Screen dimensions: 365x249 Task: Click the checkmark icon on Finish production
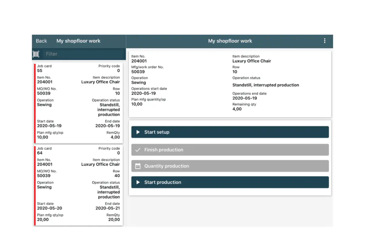[x=138, y=150]
